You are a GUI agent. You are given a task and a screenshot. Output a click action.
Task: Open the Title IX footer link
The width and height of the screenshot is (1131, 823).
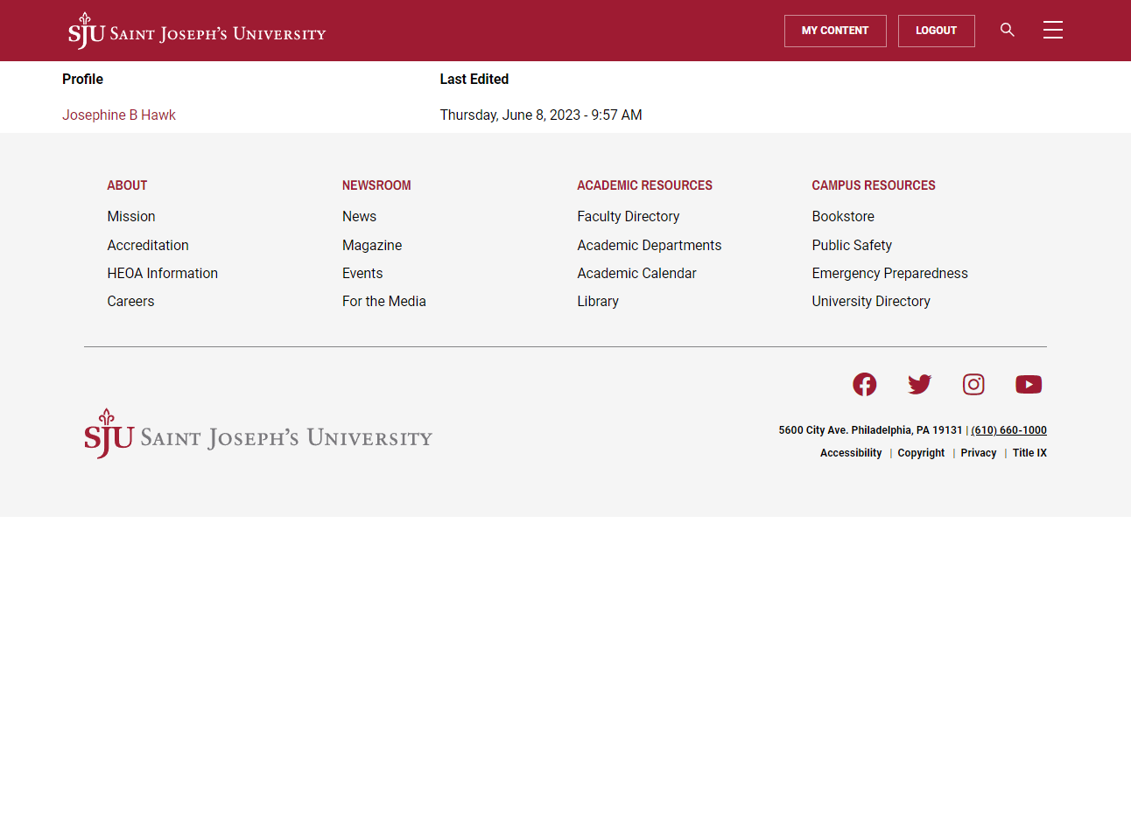click(1029, 453)
